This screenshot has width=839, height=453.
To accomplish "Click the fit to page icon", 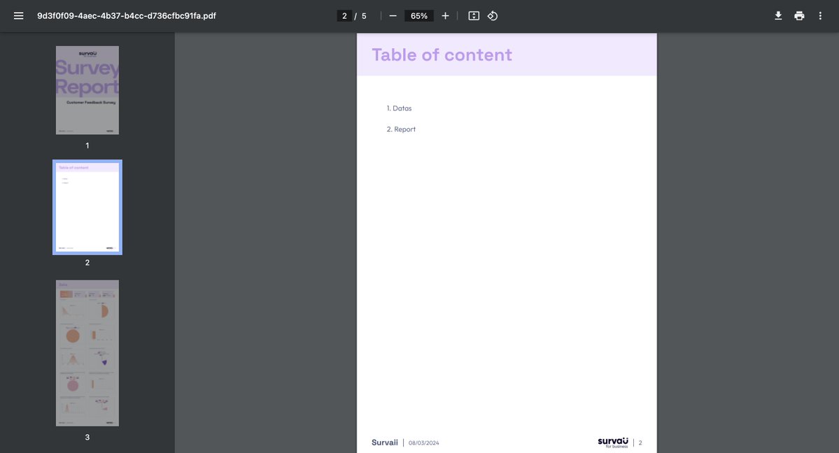I will click(474, 16).
